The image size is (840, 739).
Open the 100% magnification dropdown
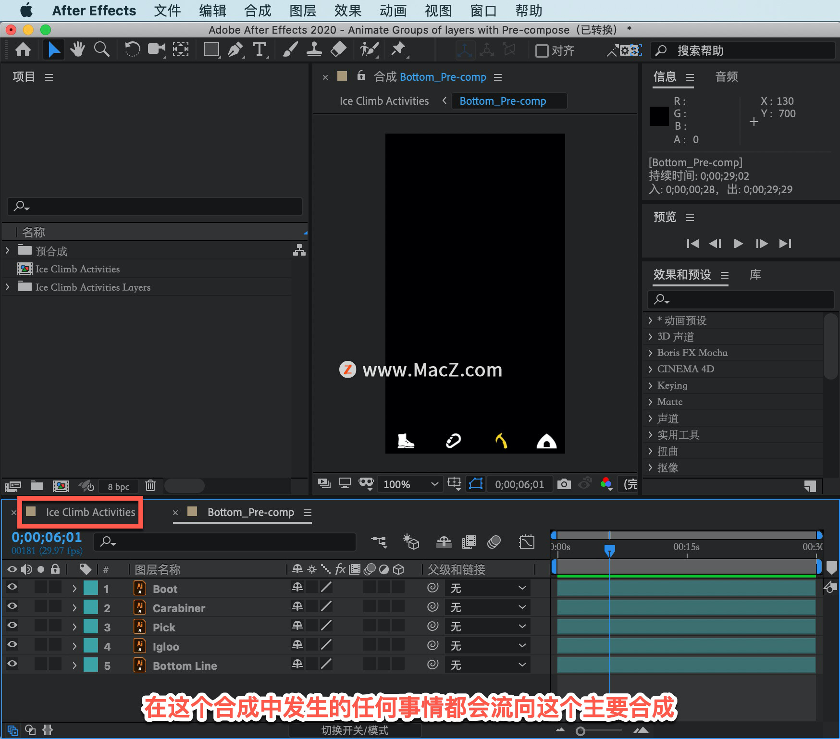pyautogui.click(x=410, y=484)
